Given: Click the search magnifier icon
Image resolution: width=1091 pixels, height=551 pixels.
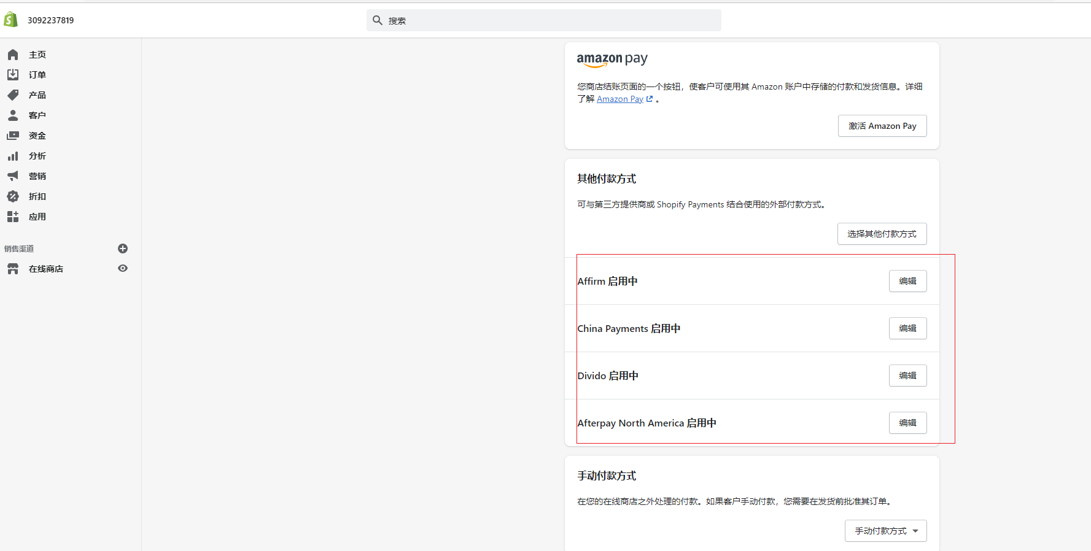Looking at the screenshot, I should 378,20.
